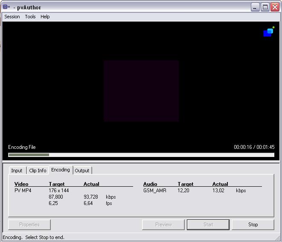Close the pvAuthor window
Image resolution: width=282 pixels, height=242 pixels.
[x=275, y=7]
